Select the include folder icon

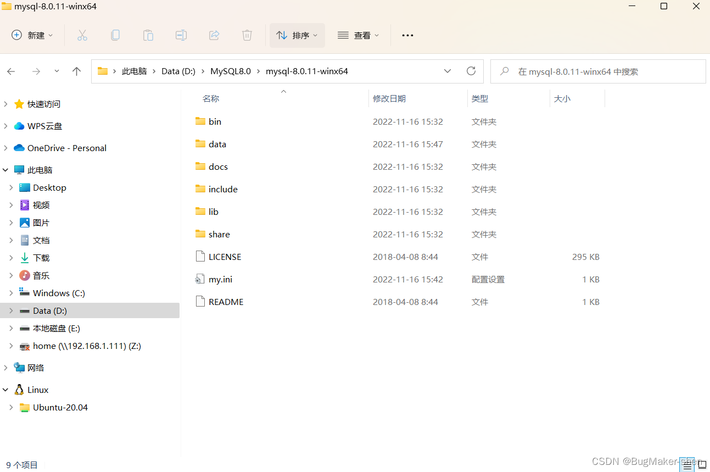[x=200, y=188]
